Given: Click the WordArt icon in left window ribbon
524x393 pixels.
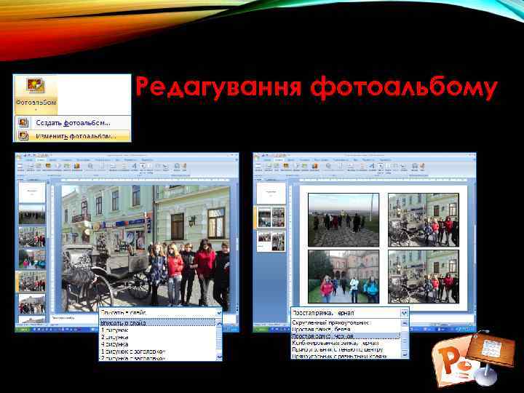Looking at the screenshot, I should pyautogui.click(x=135, y=166).
